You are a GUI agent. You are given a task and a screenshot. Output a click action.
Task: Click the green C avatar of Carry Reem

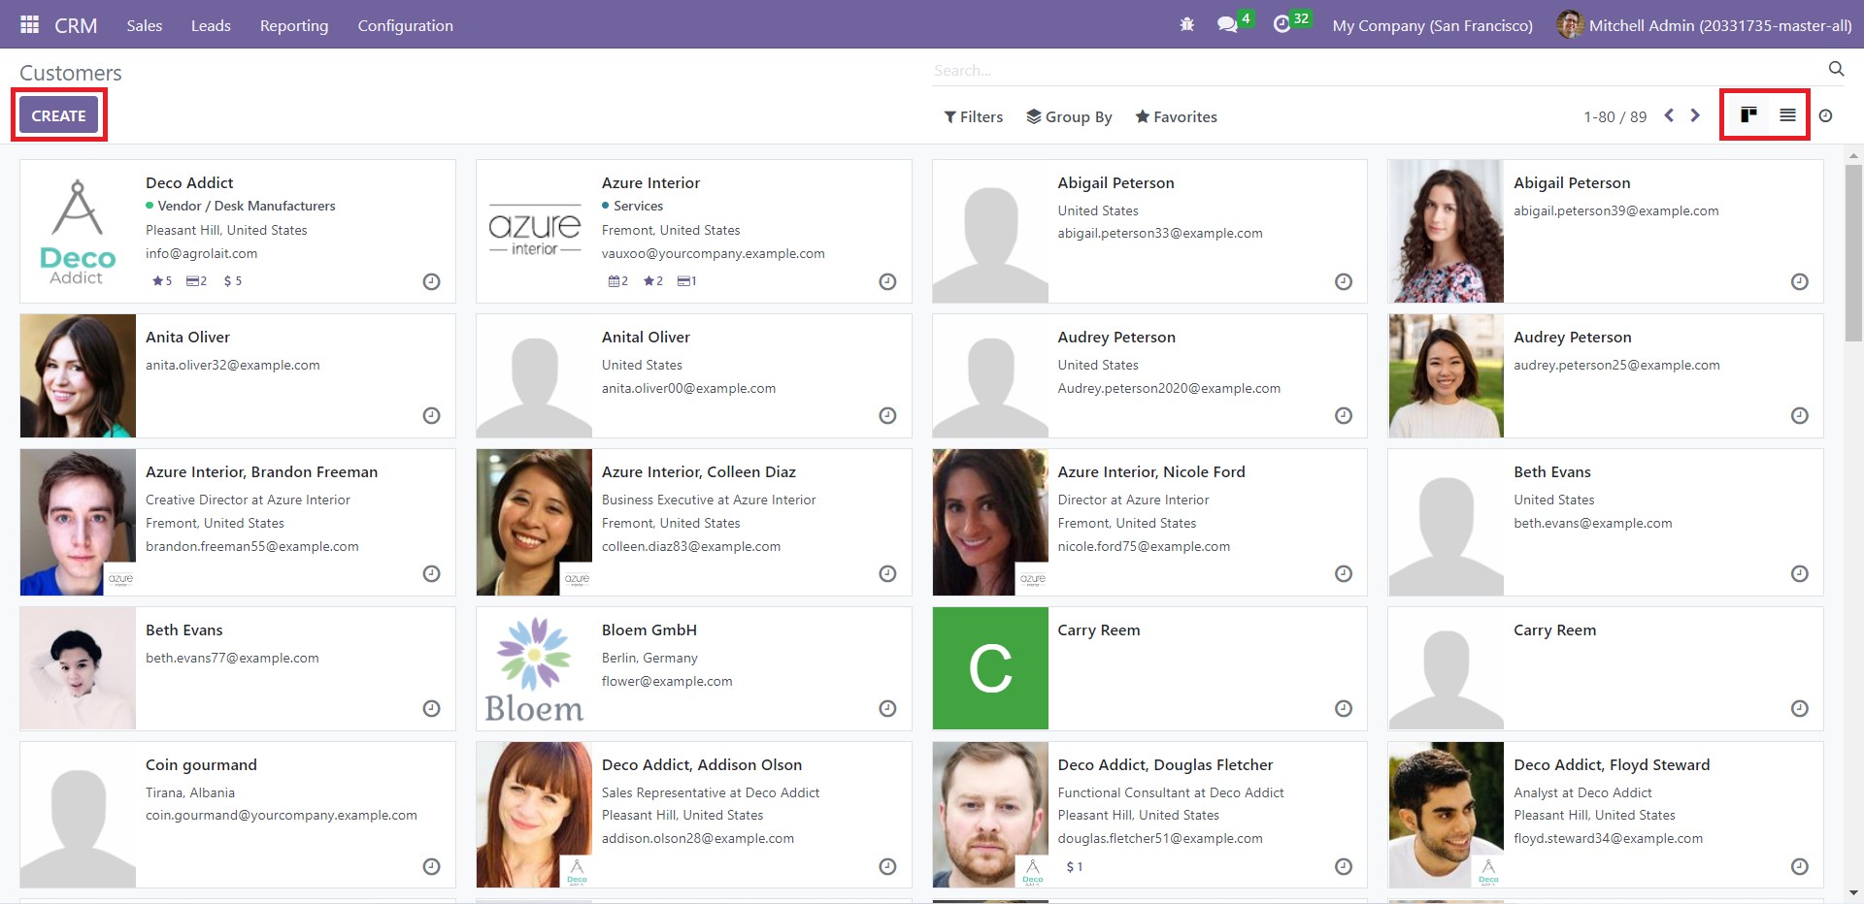(990, 668)
